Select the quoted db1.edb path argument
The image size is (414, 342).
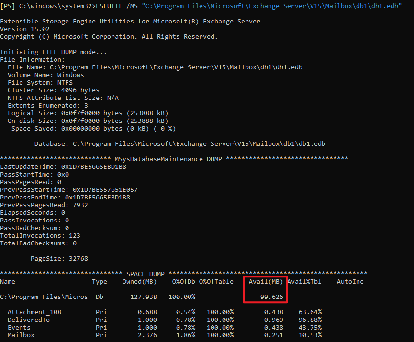coord(272,6)
